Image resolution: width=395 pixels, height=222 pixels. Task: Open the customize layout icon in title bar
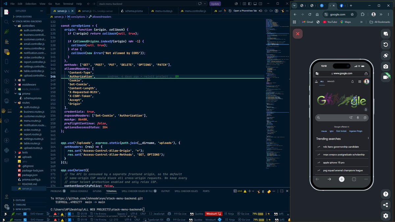pos(245,4)
